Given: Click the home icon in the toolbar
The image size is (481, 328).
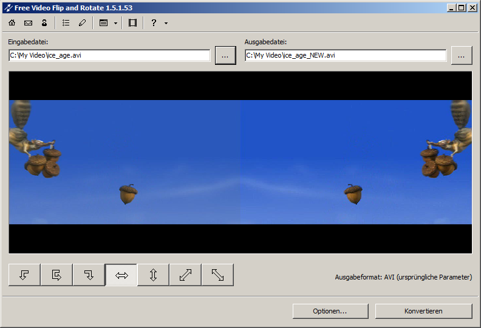Looking at the screenshot, I should pyautogui.click(x=12, y=23).
